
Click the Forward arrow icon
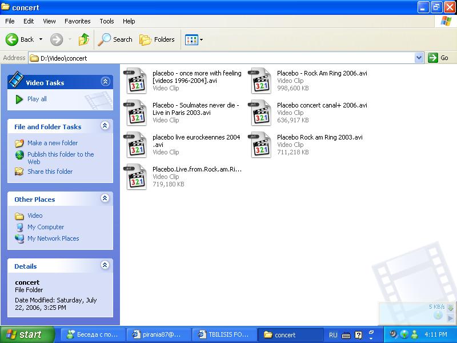click(57, 39)
